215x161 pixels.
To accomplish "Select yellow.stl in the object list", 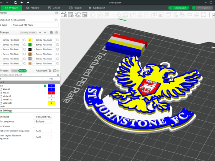I will tap(7, 103).
